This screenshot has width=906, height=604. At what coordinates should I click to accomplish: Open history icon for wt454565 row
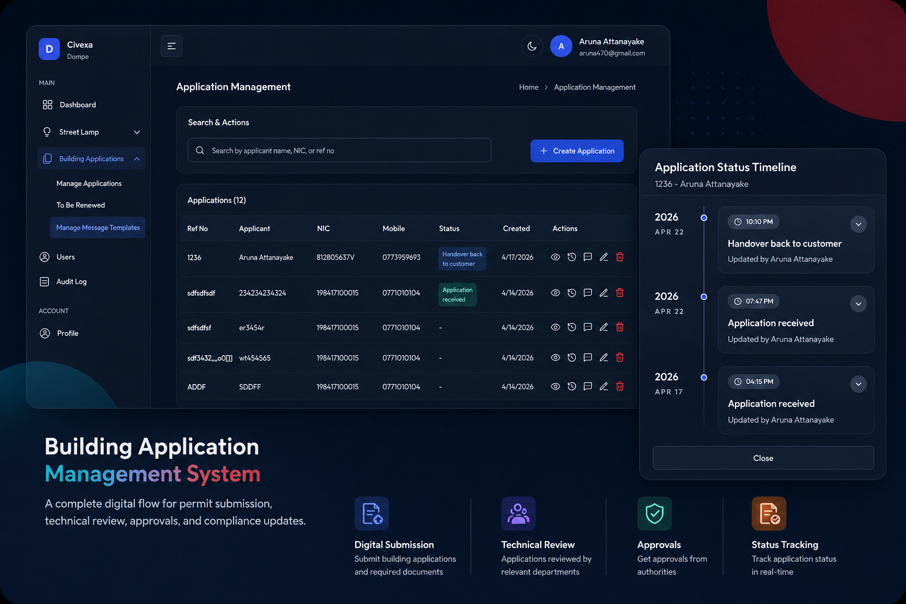pyautogui.click(x=572, y=357)
